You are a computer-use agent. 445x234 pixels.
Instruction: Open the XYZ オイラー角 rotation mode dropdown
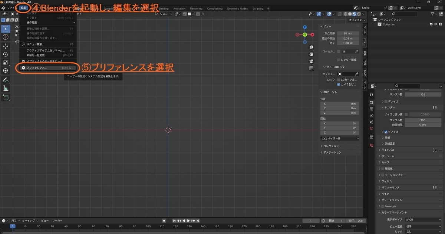(x=340, y=138)
